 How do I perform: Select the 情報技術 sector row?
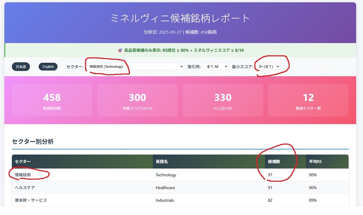click(x=23, y=175)
